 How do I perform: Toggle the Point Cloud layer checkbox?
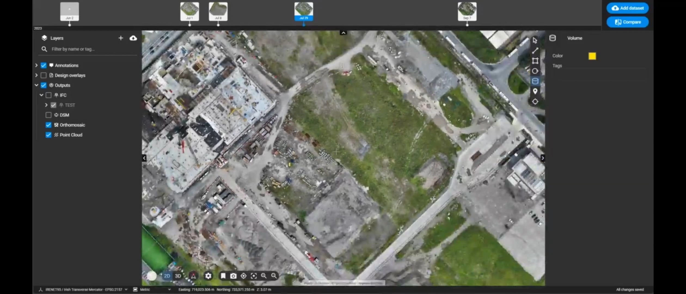coord(48,135)
